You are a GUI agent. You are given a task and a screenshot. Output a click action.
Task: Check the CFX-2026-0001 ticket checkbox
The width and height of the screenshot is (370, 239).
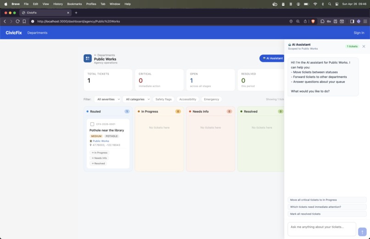coord(92,124)
